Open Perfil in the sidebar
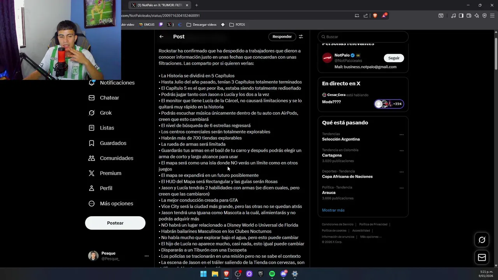 tap(101, 188)
